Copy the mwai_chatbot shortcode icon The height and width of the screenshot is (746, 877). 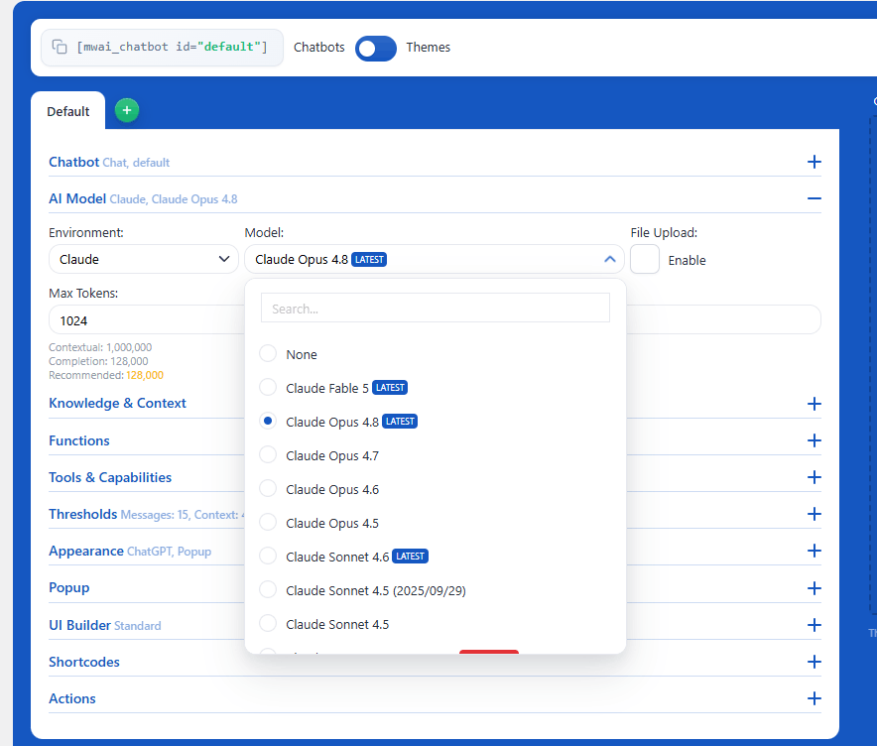pos(60,47)
